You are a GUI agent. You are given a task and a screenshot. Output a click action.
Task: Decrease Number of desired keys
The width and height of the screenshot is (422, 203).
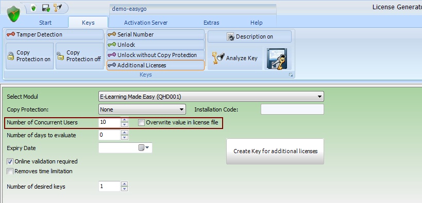[124, 189]
